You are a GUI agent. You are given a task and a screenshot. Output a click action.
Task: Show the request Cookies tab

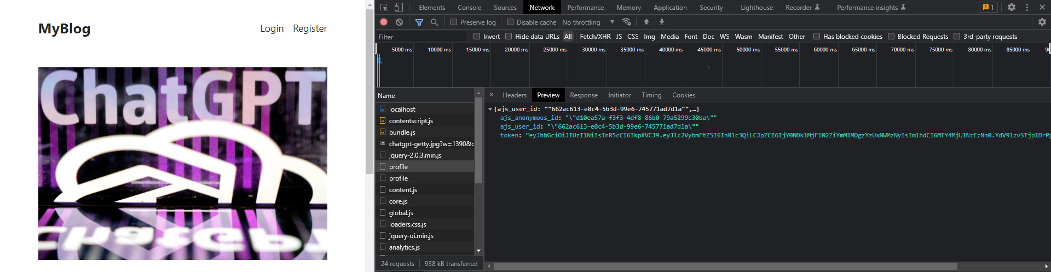point(684,95)
